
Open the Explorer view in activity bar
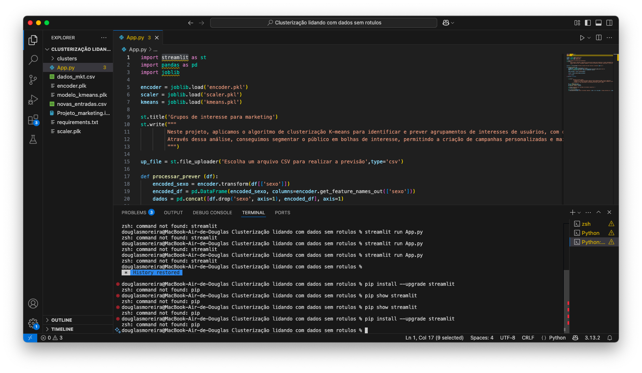[x=33, y=40]
